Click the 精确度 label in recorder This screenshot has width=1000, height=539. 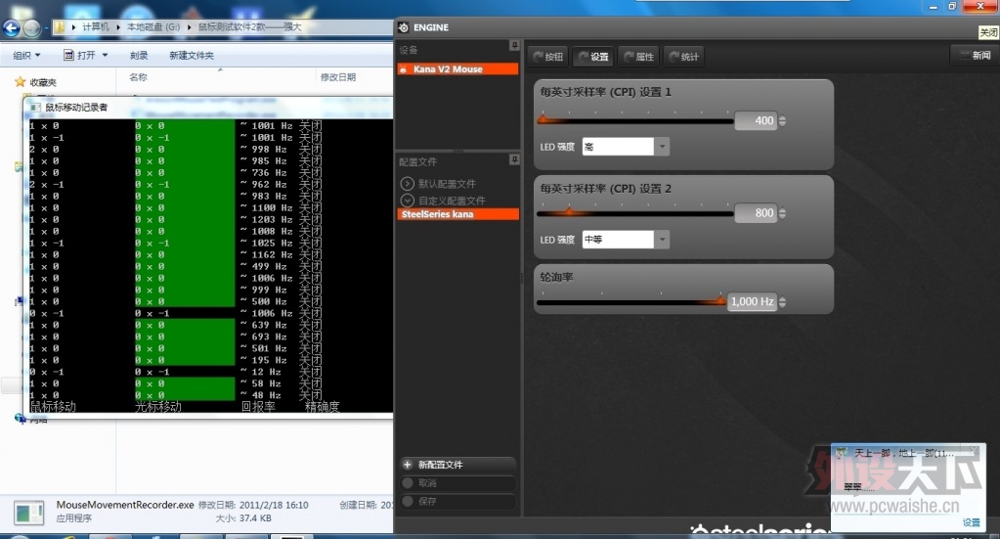(322, 406)
